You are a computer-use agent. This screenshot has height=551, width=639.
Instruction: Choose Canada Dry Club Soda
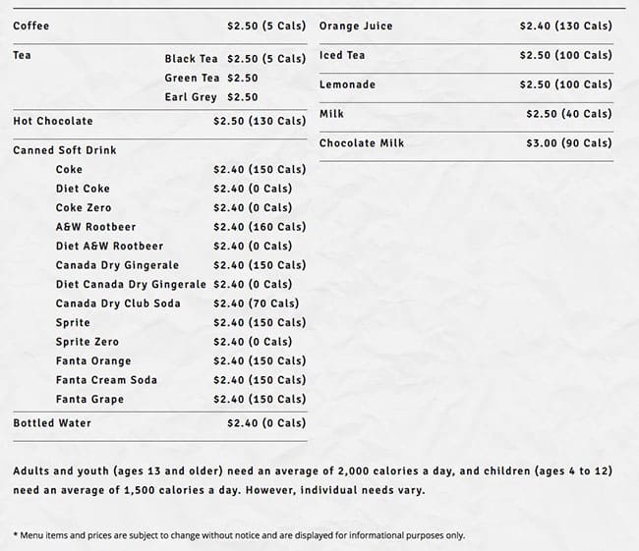coord(118,303)
